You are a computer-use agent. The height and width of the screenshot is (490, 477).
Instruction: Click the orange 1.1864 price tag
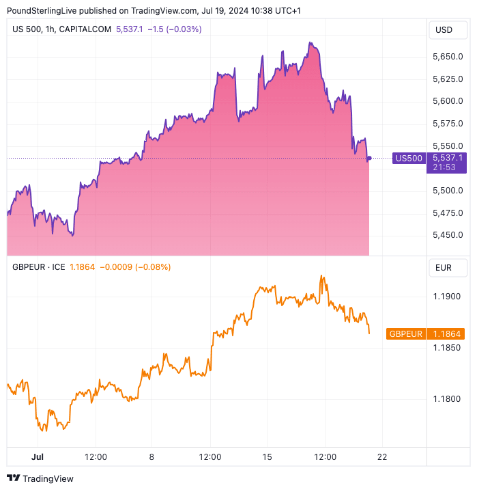coord(447,334)
